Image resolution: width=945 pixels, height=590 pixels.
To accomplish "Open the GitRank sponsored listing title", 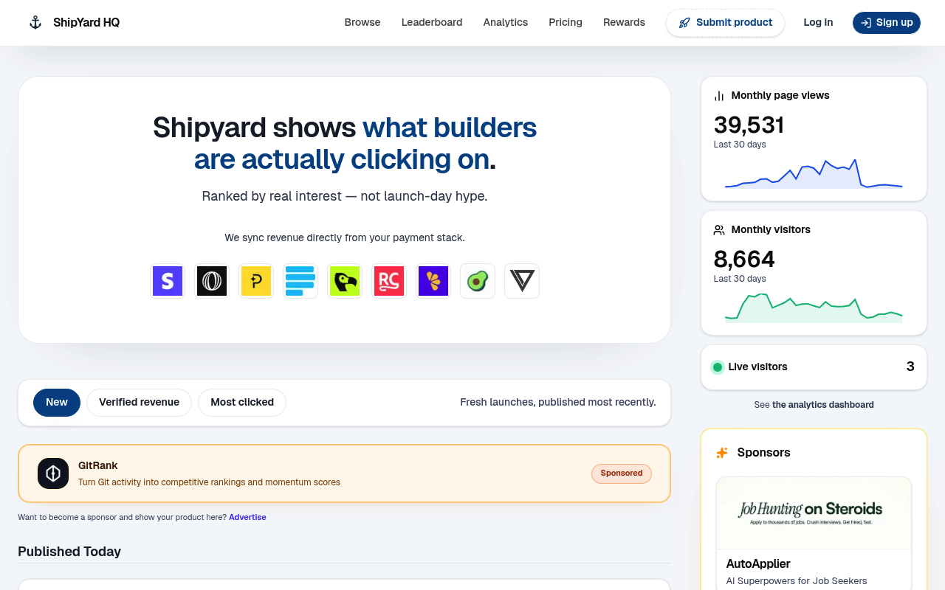I will tap(98, 466).
